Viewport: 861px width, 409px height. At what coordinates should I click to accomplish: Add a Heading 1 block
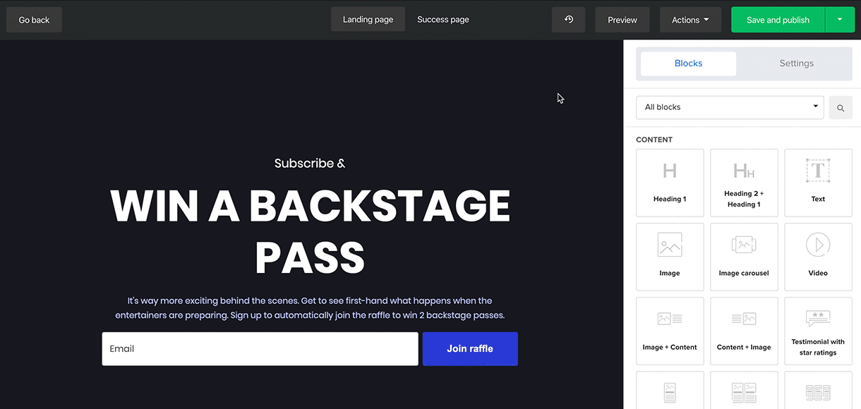670,182
